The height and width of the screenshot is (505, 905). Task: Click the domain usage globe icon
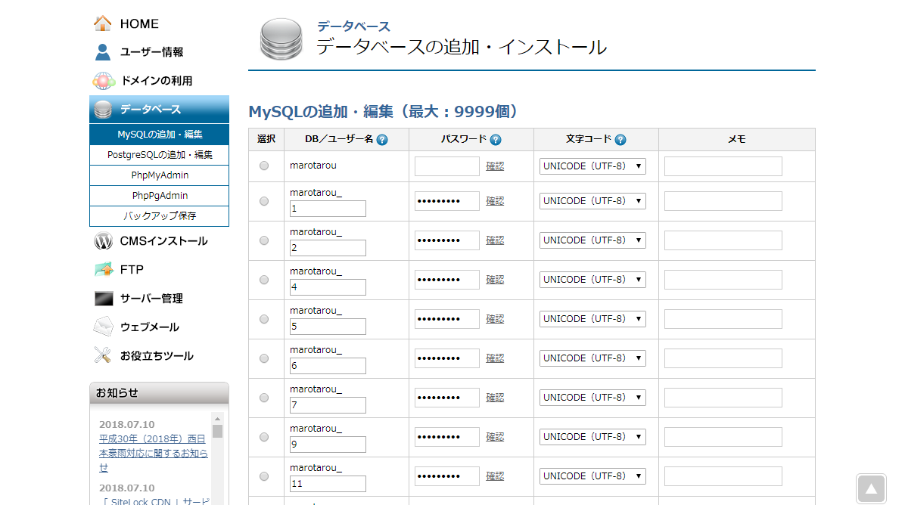coord(104,81)
